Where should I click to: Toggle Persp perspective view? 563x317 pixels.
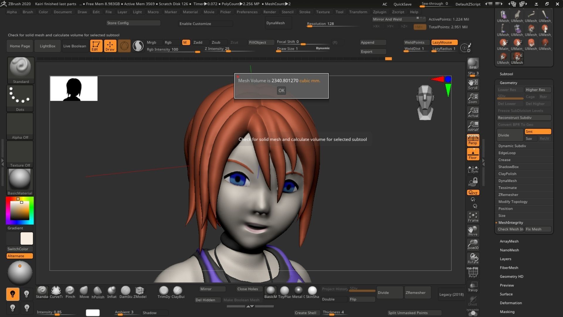click(473, 140)
